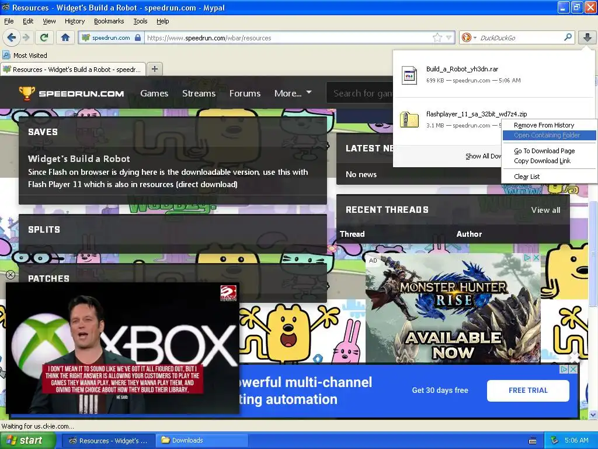Switch to Resources - Widget's taskbar button
Screen dimensions: 598x449
pos(108,441)
